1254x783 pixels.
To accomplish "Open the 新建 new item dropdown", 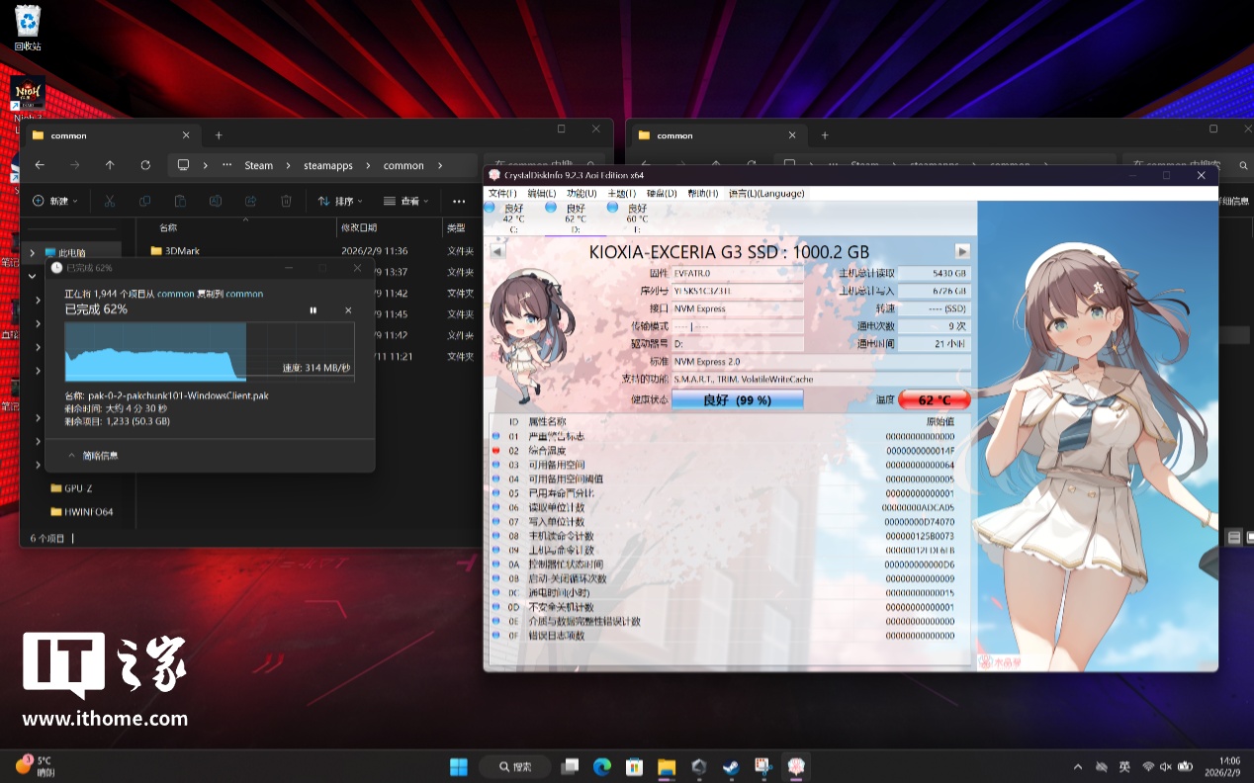I will pyautogui.click(x=55, y=201).
